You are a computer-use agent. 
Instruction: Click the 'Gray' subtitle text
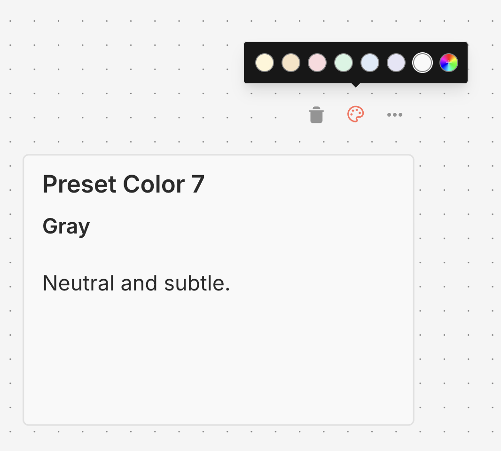(x=66, y=226)
